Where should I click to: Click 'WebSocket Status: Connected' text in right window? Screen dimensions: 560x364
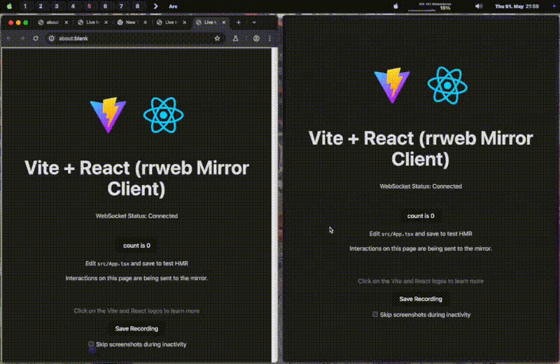[x=421, y=186]
